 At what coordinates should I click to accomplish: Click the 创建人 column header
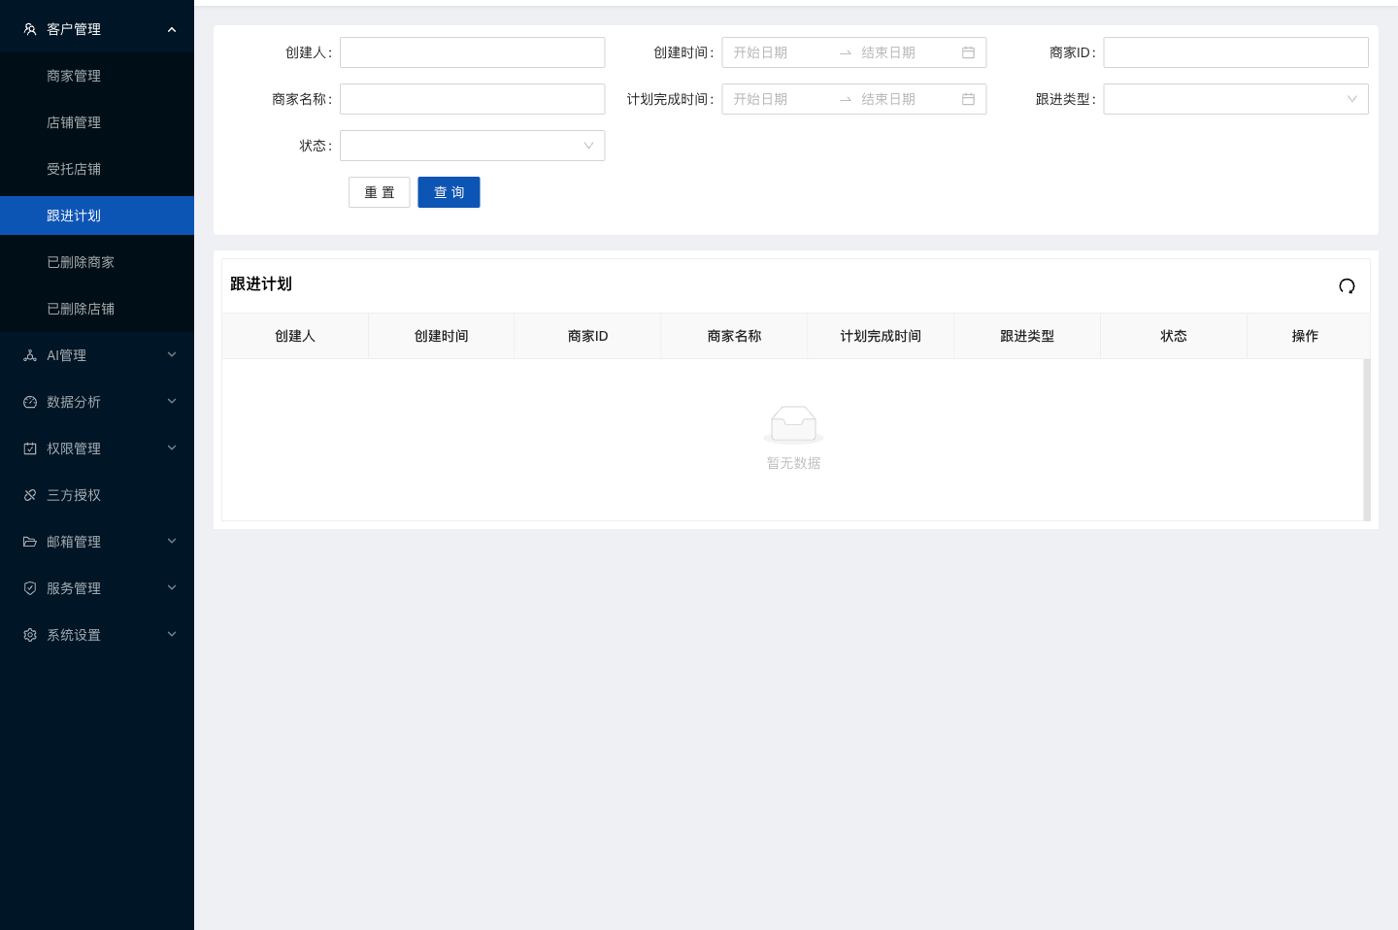[x=295, y=336]
